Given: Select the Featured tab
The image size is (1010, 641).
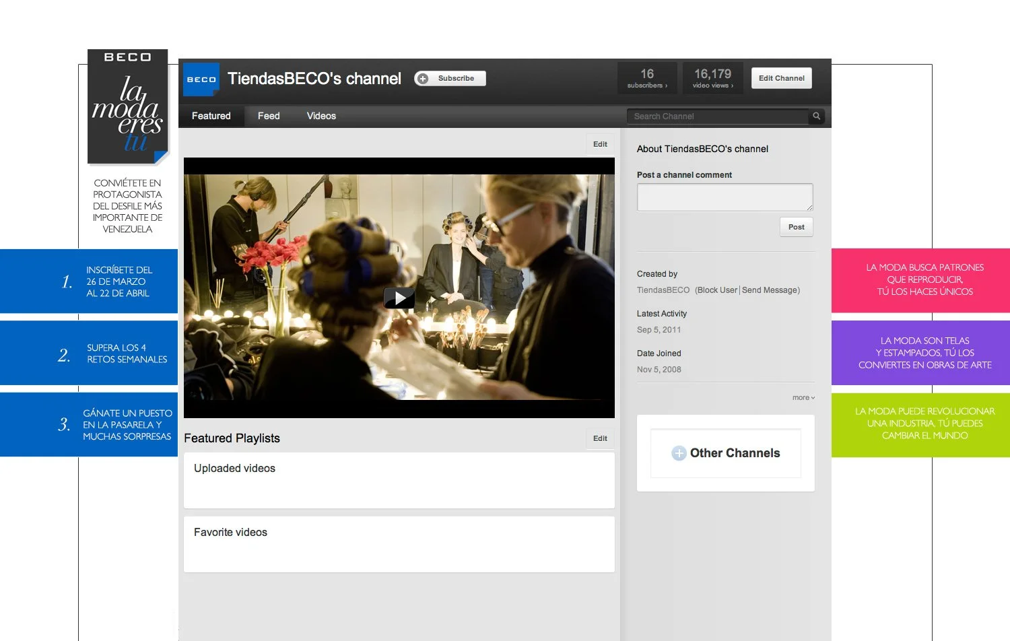Looking at the screenshot, I should [x=211, y=116].
